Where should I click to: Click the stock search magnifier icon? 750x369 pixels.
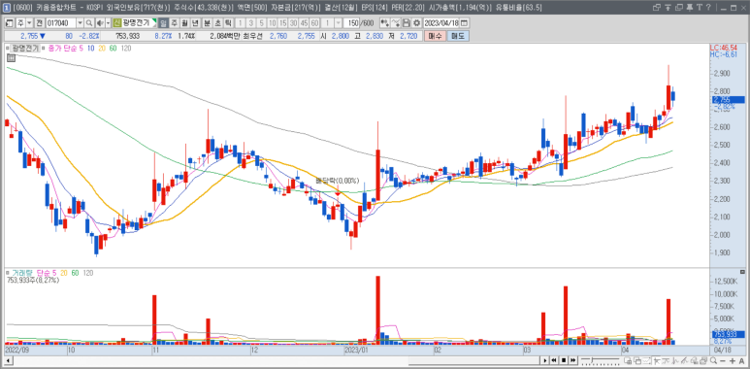pos(89,23)
